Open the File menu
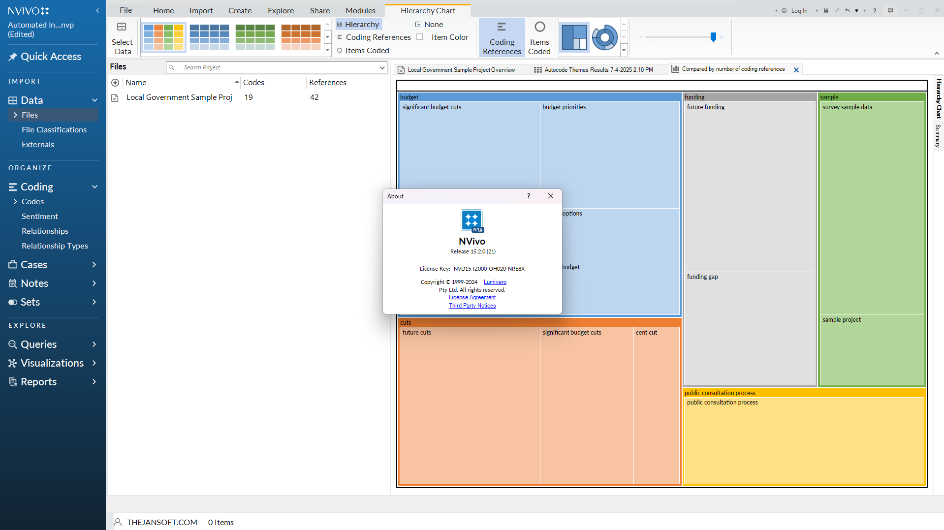This screenshot has height=530, width=944. (x=126, y=10)
